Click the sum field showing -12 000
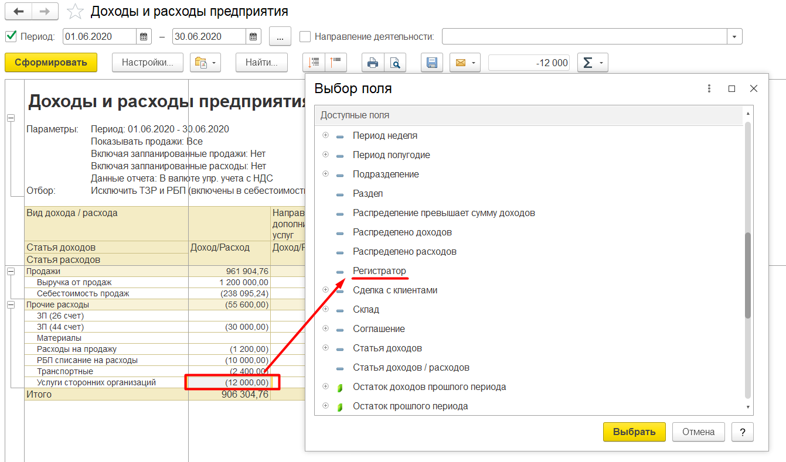The height and width of the screenshot is (462, 786). tap(529, 63)
